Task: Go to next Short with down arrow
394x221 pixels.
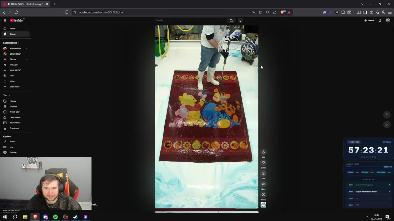Action: click(387, 124)
